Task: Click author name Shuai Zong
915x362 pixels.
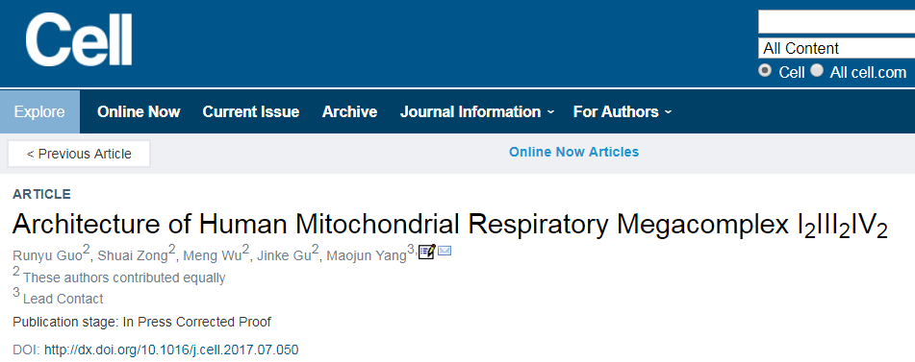Action: pos(133,256)
